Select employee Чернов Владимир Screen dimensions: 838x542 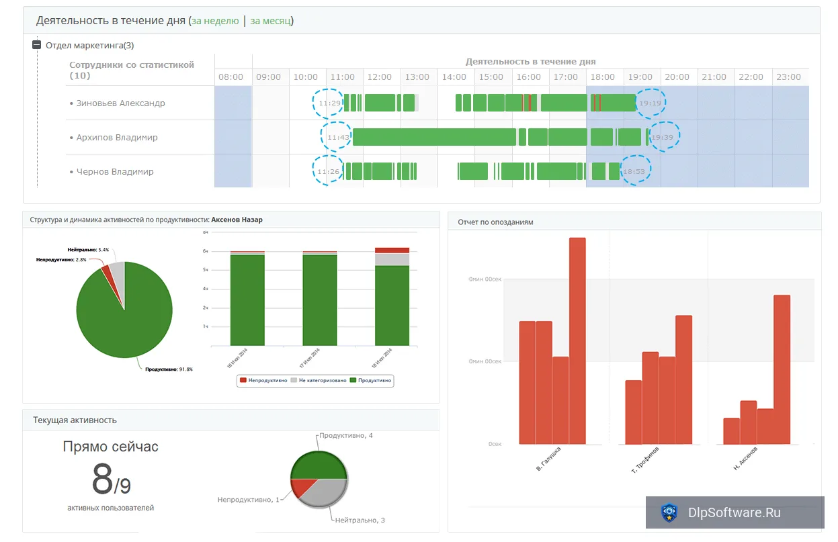[114, 172]
